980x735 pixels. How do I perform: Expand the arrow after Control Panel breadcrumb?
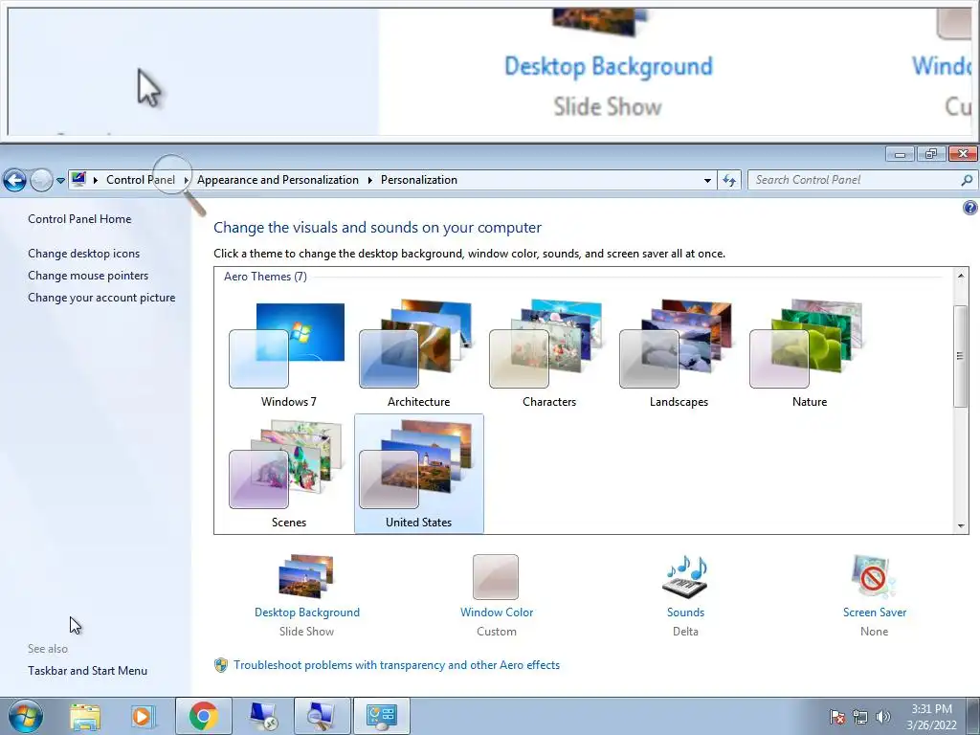pos(187,180)
